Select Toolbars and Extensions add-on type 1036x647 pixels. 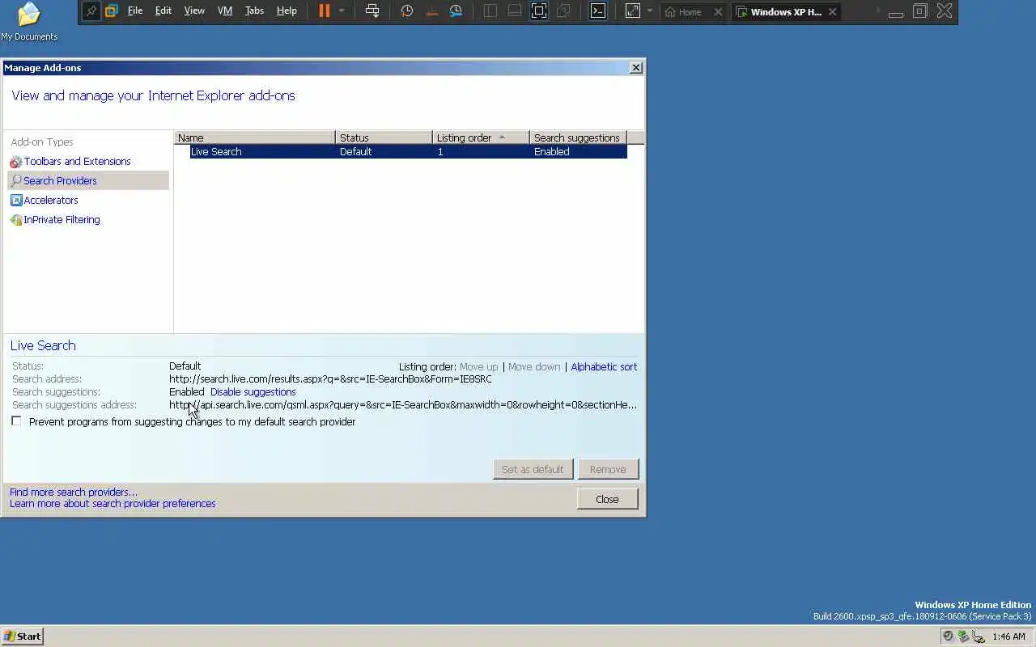click(x=77, y=162)
